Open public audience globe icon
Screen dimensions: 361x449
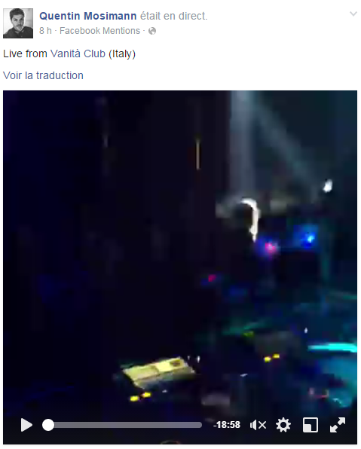(x=152, y=31)
